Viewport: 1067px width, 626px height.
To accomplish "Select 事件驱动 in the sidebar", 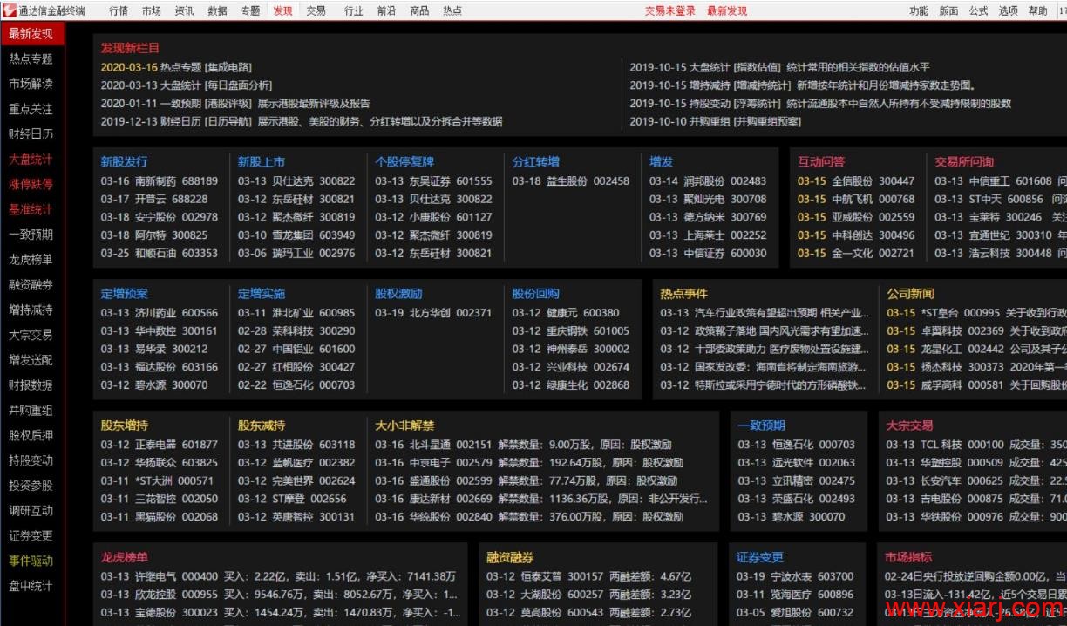I will tap(31, 561).
